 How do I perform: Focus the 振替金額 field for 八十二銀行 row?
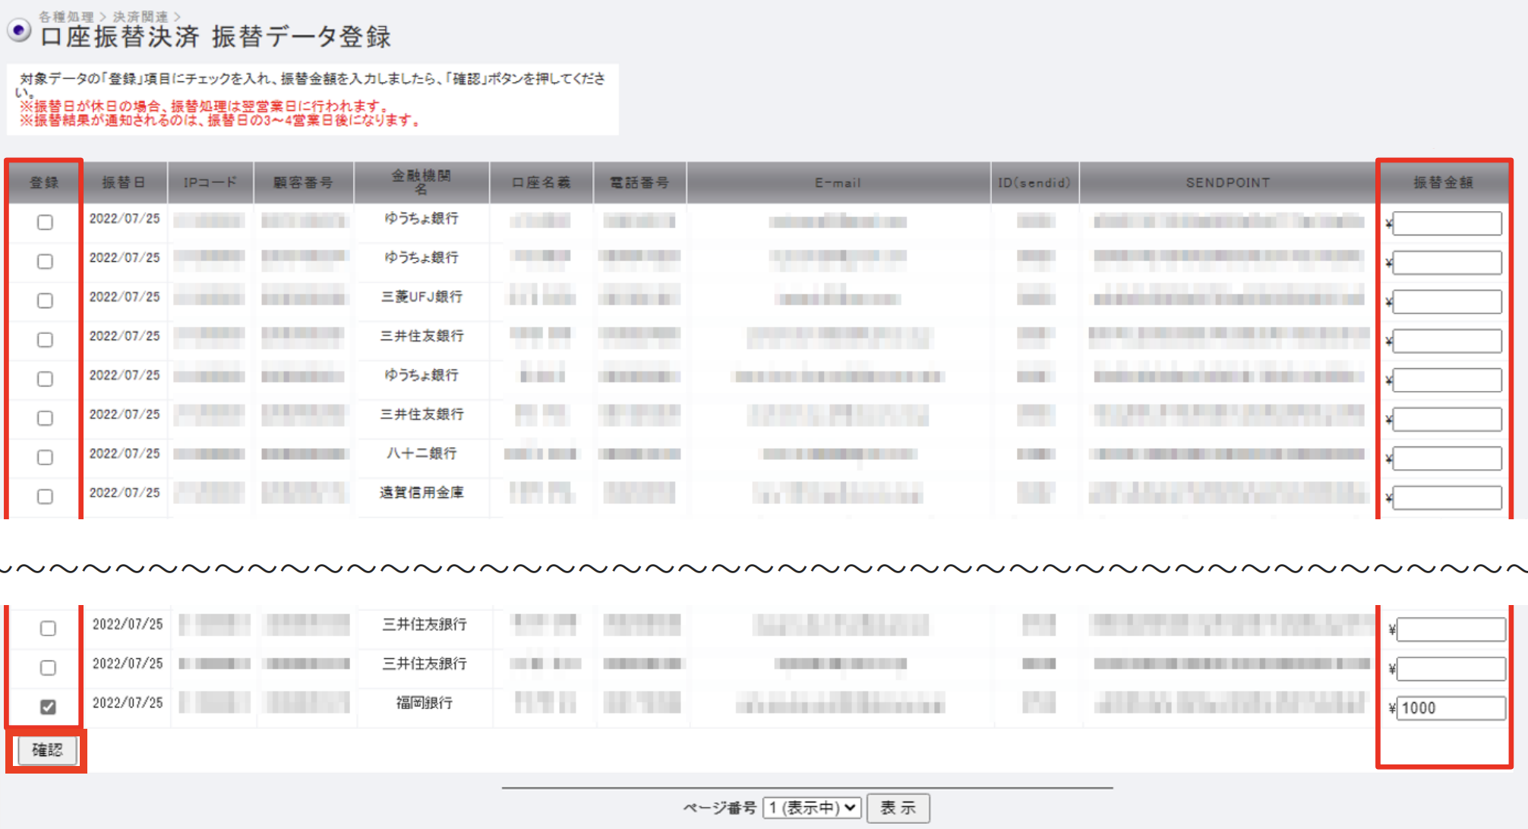click(x=1447, y=458)
